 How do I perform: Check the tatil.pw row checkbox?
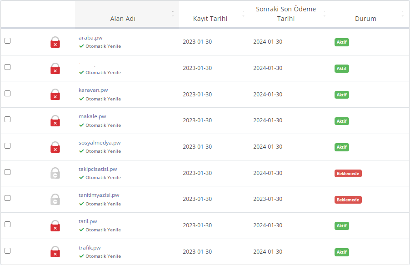[8, 225]
